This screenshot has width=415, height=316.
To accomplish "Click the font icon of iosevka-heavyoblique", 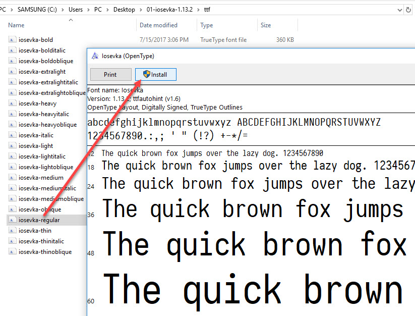I will coord(12,125).
